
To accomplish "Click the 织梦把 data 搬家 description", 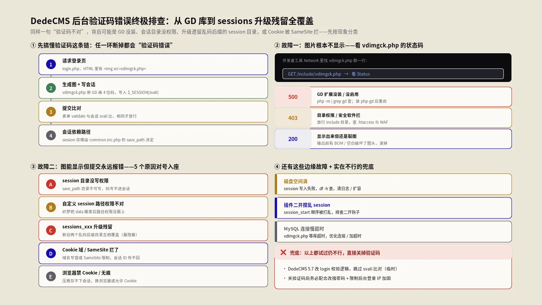I will [93, 211].
